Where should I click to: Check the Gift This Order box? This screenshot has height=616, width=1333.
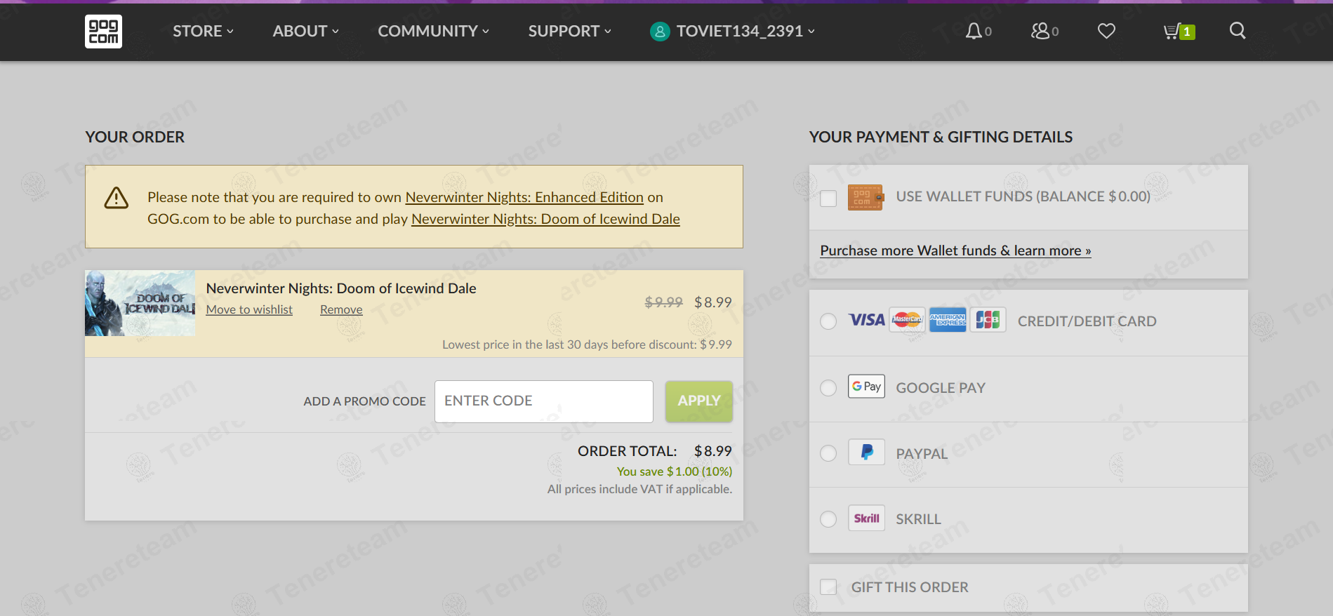pyautogui.click(x=828, y=587)
